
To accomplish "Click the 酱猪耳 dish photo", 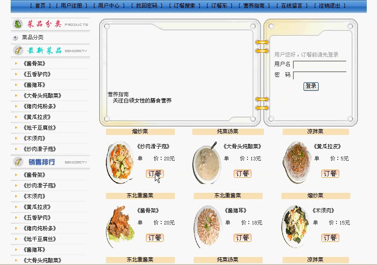I will (208, 226).
